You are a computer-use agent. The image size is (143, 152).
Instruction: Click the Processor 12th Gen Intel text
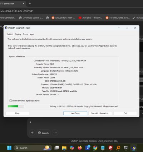pos(73,84)
